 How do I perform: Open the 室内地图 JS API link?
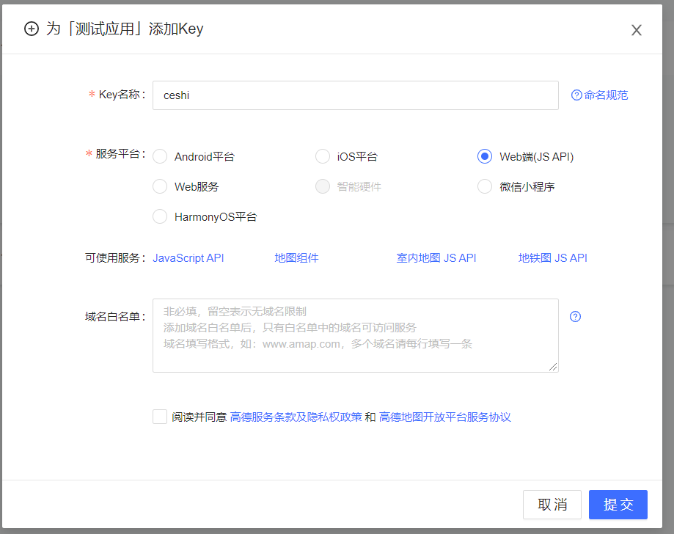pos(436,257)
